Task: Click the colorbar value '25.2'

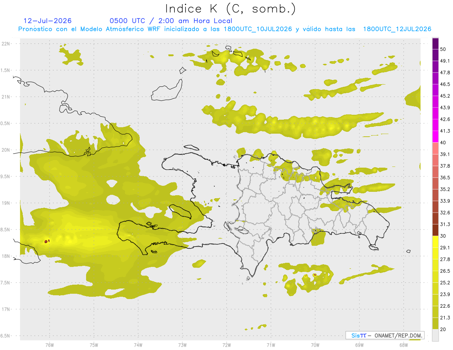Action: (x=445, y=283)
